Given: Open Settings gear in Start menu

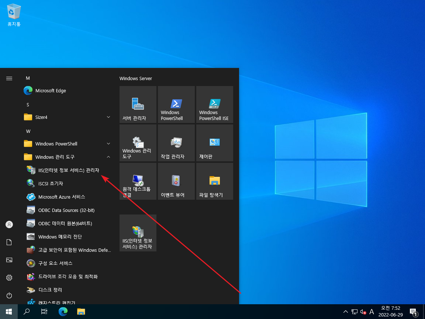Looking at the screenshot, I should [x=9, y=278].
